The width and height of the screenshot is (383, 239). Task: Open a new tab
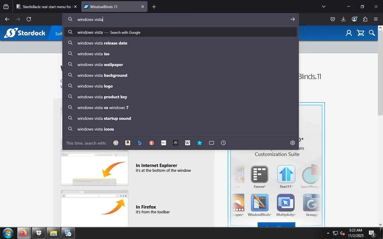154,7
